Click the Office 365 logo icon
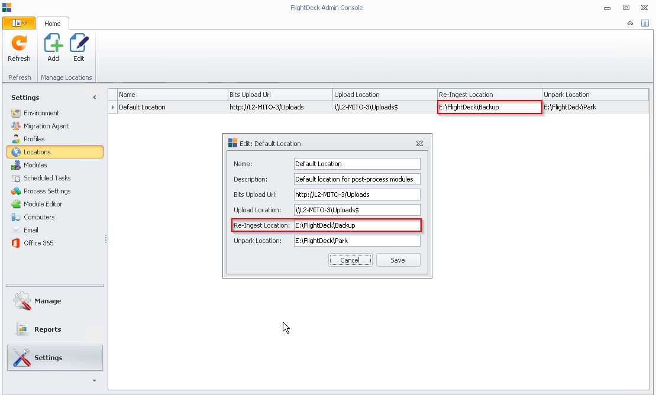The width and height of the screenshot is (656, 395). click(16, 242)
